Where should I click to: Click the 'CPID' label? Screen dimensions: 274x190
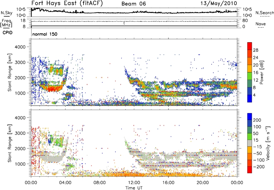click(8, 33)
